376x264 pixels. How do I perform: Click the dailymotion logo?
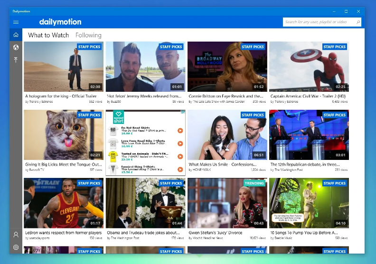click(x=60, y=22)
